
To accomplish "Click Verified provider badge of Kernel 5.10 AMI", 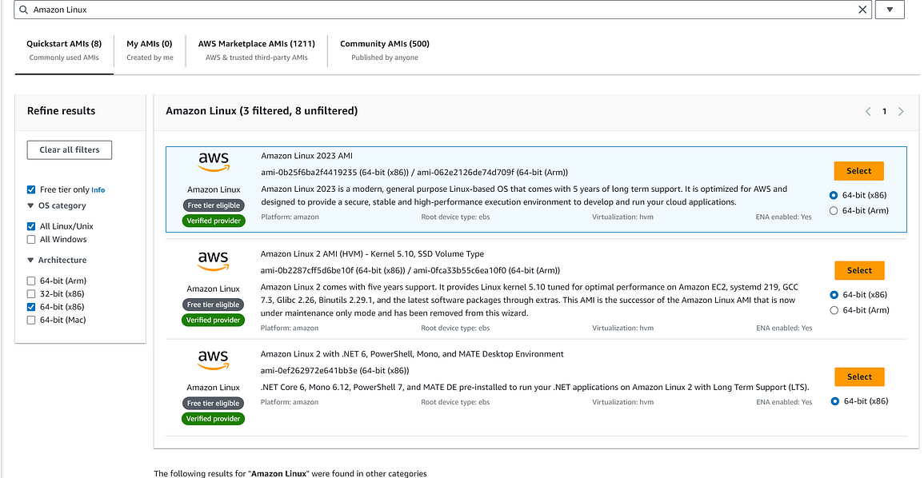I will click(214, 320).
